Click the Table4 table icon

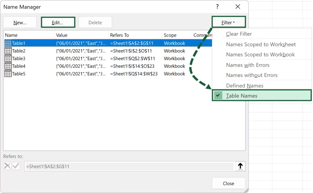(8, 66)
